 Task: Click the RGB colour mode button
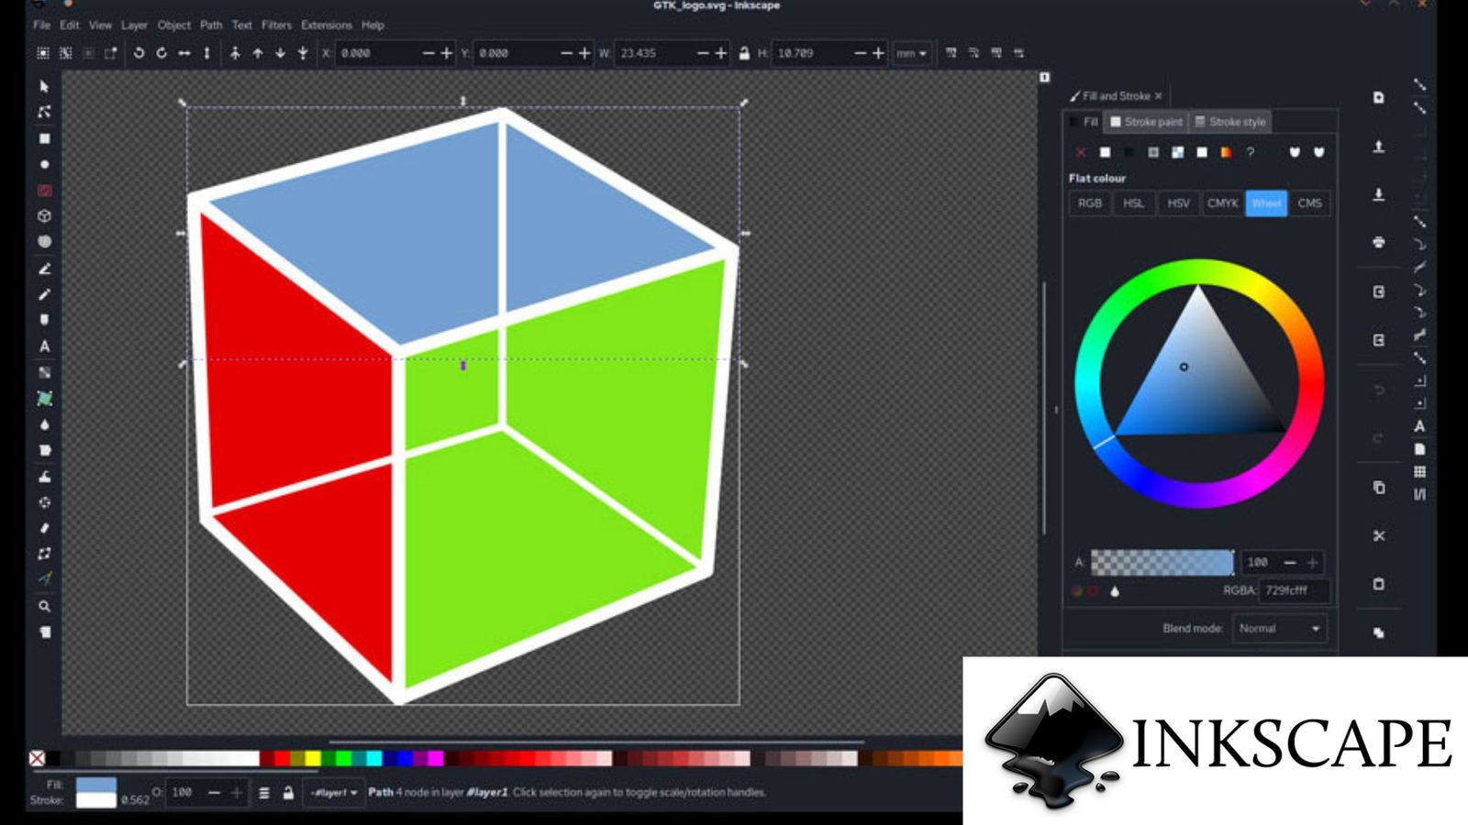tap(1090, 203)
